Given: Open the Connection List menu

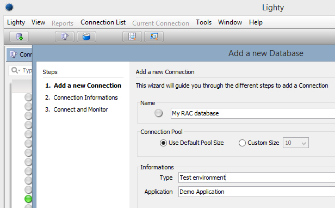Looking at the screenshot, I should click(103, 22).
